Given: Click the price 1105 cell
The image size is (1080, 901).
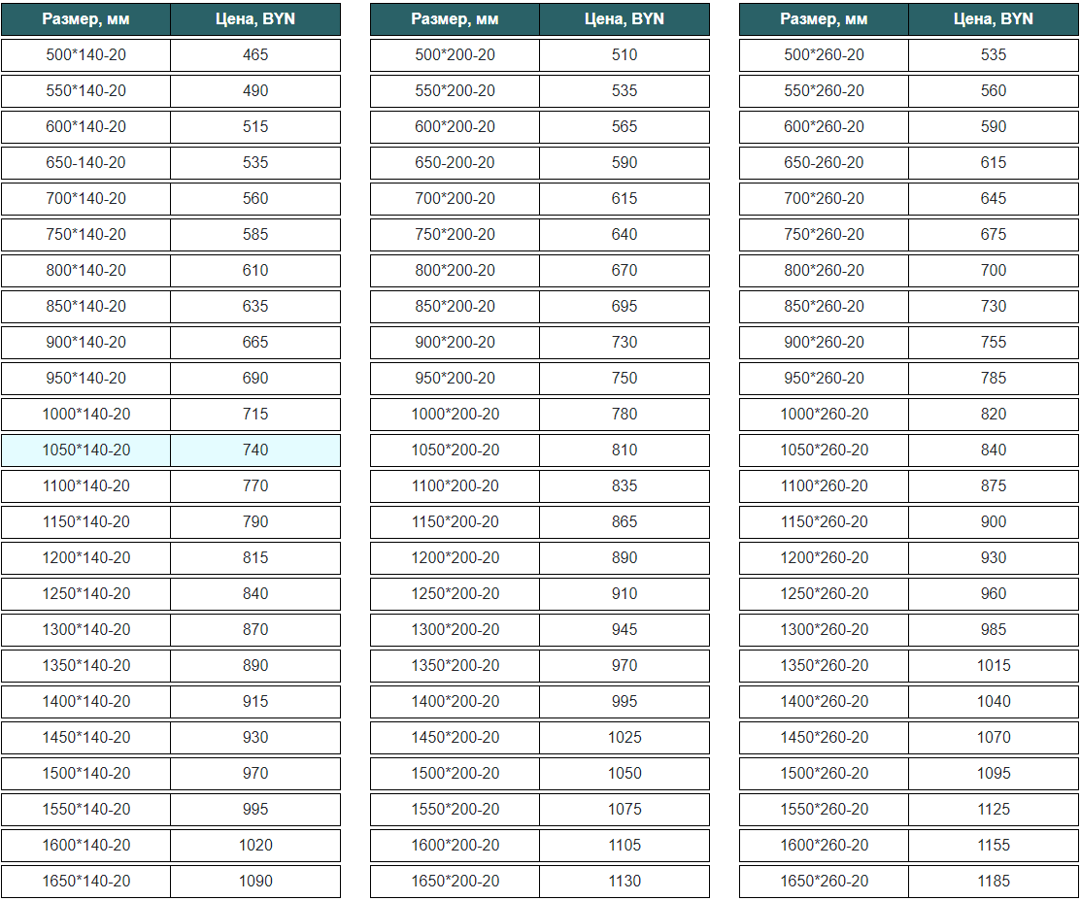Looking at the screenshot, I should coord(624,846).
